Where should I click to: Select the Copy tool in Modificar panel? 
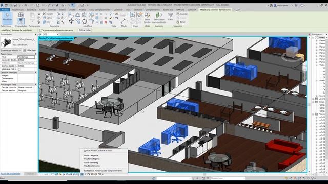pos(78,21)
